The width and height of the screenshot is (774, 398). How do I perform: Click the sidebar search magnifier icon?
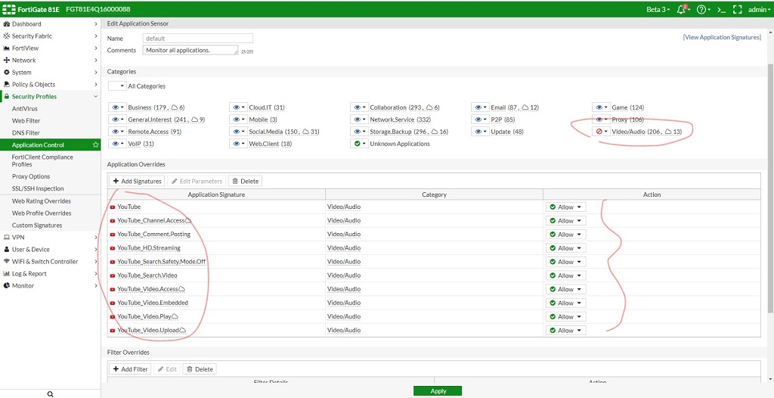50,394
